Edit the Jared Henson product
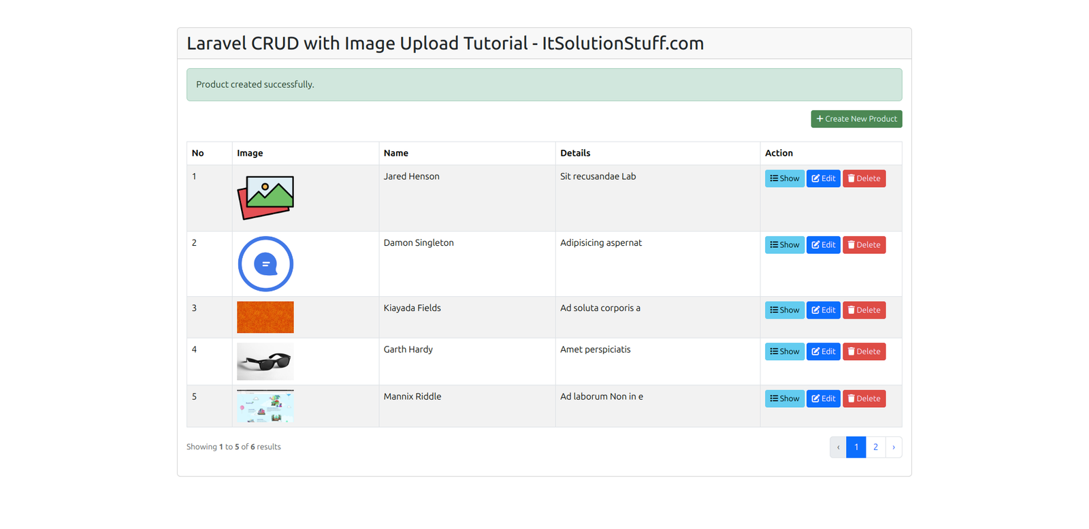The height and width of the screenshot is (529, 1089). (823, 178)
